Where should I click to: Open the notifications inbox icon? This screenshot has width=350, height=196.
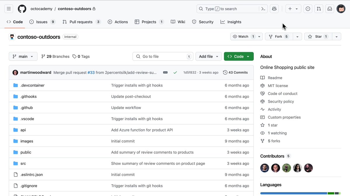tap(330, 9)
